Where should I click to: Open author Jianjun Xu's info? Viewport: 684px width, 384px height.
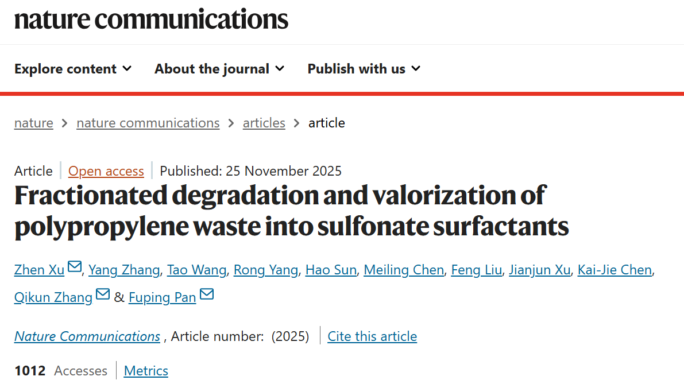540,270
